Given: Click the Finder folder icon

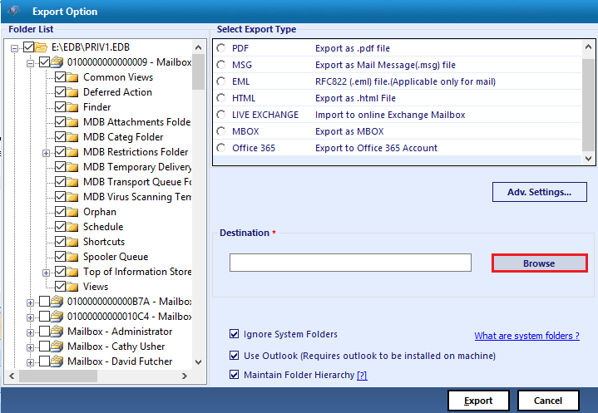Looking at the screenshot, I should point(72,107).
